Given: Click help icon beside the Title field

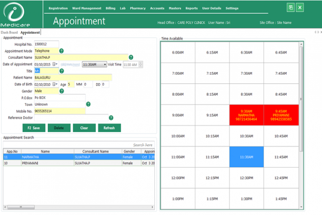Looking at the screenshot, I should click(x=62, y=71).
